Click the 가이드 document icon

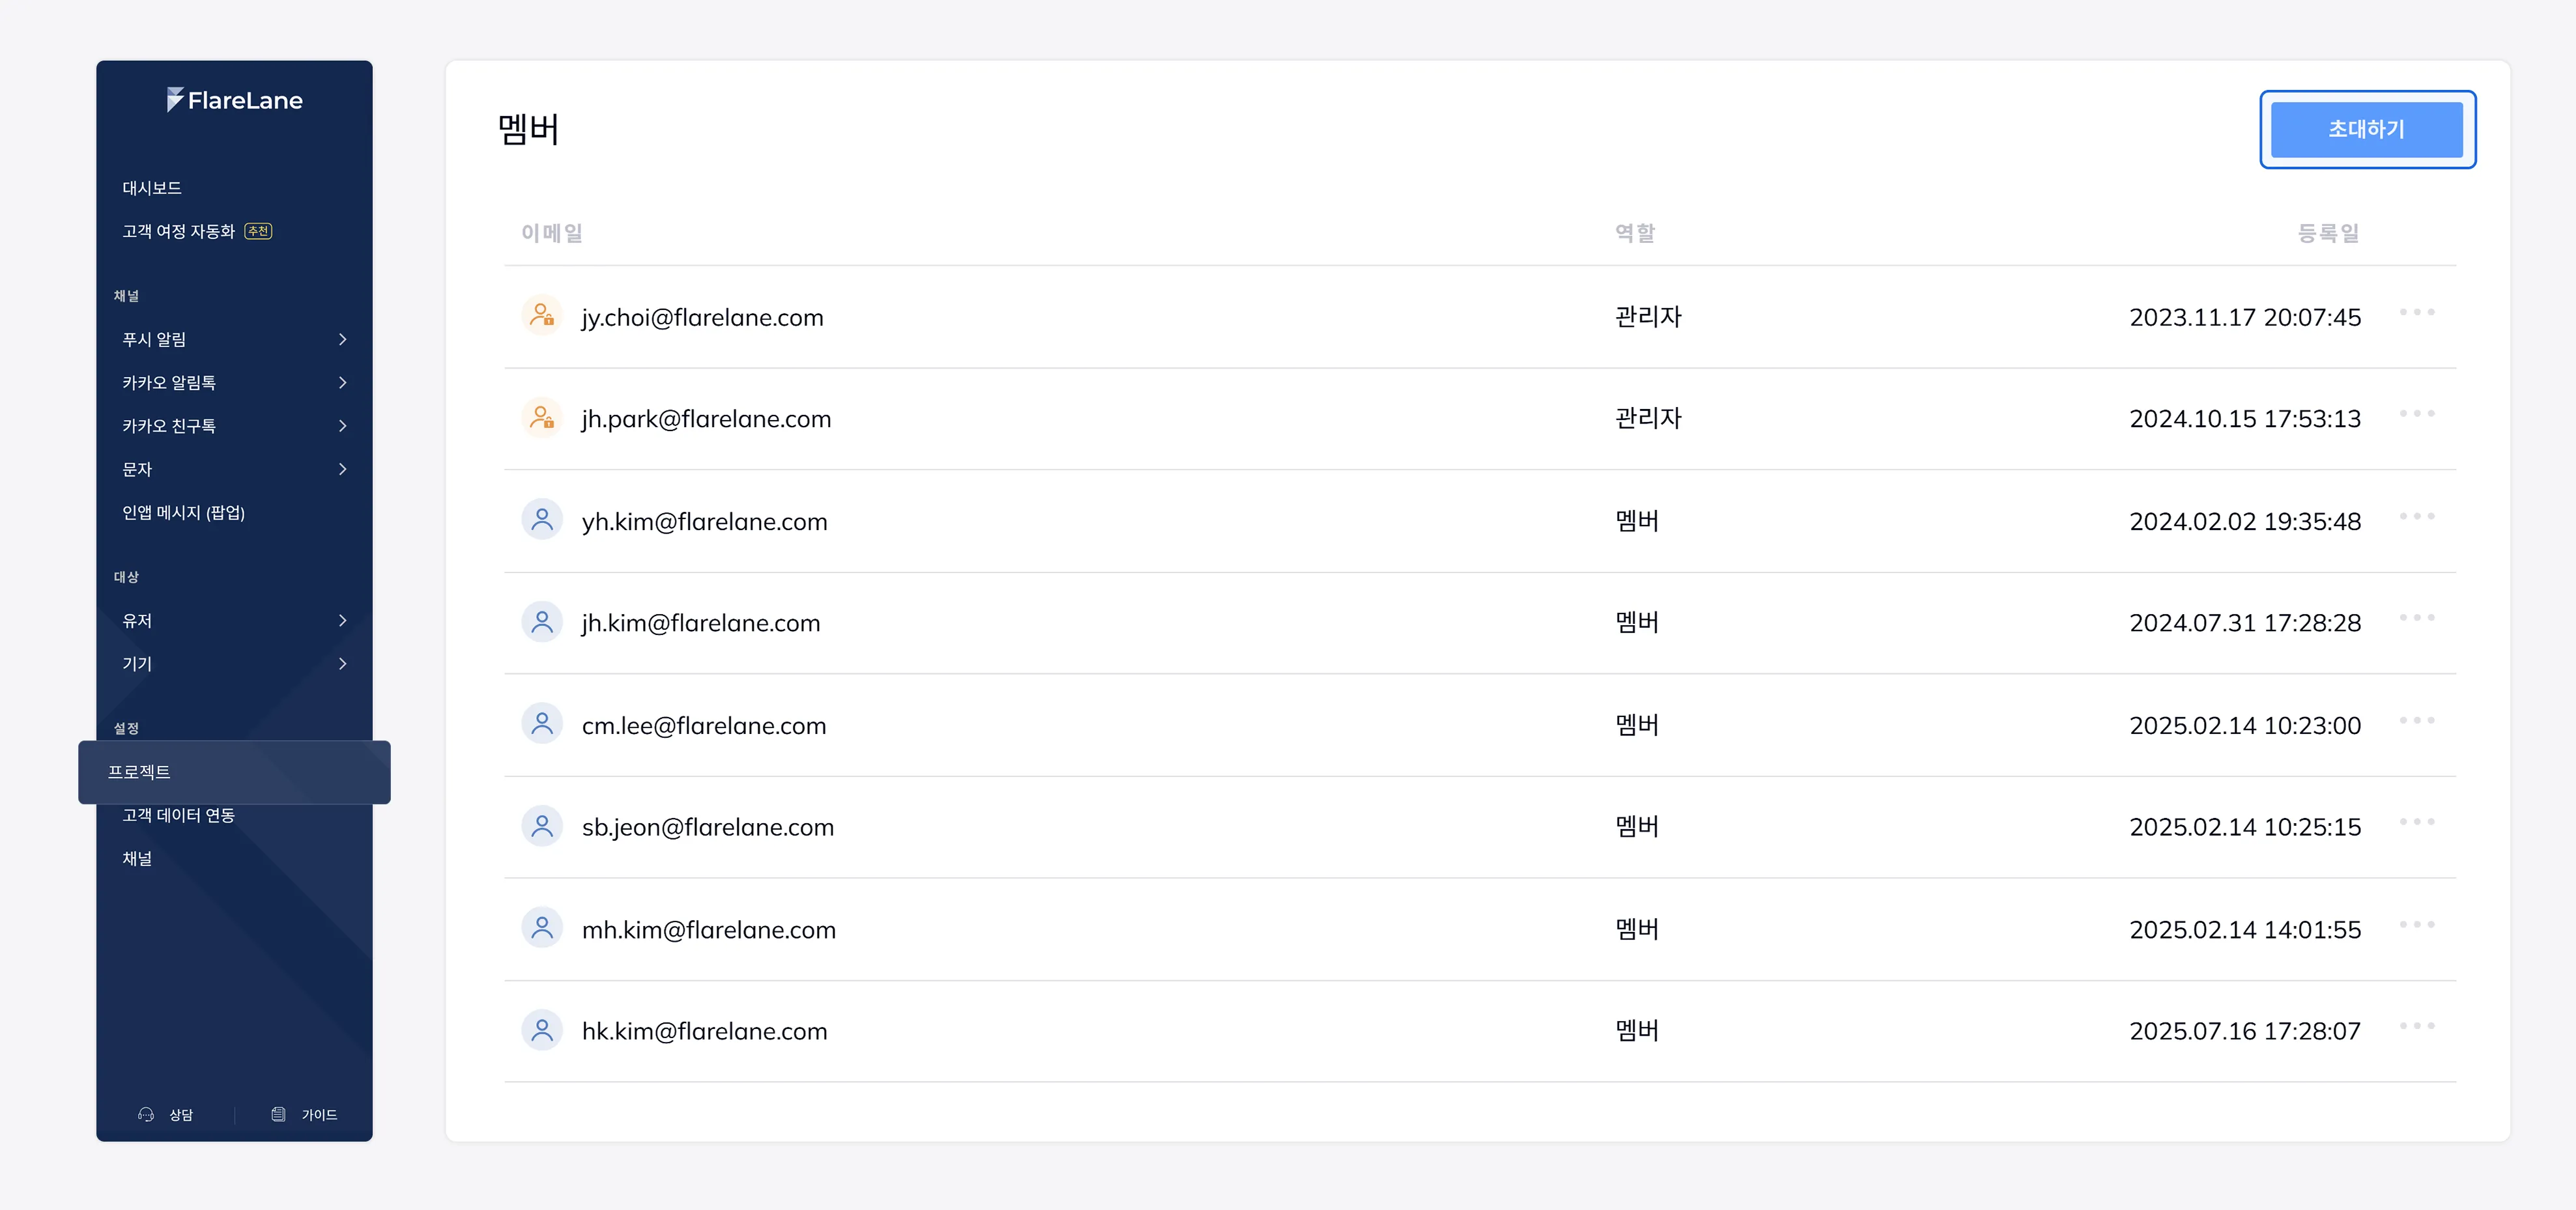(279, 1114)
